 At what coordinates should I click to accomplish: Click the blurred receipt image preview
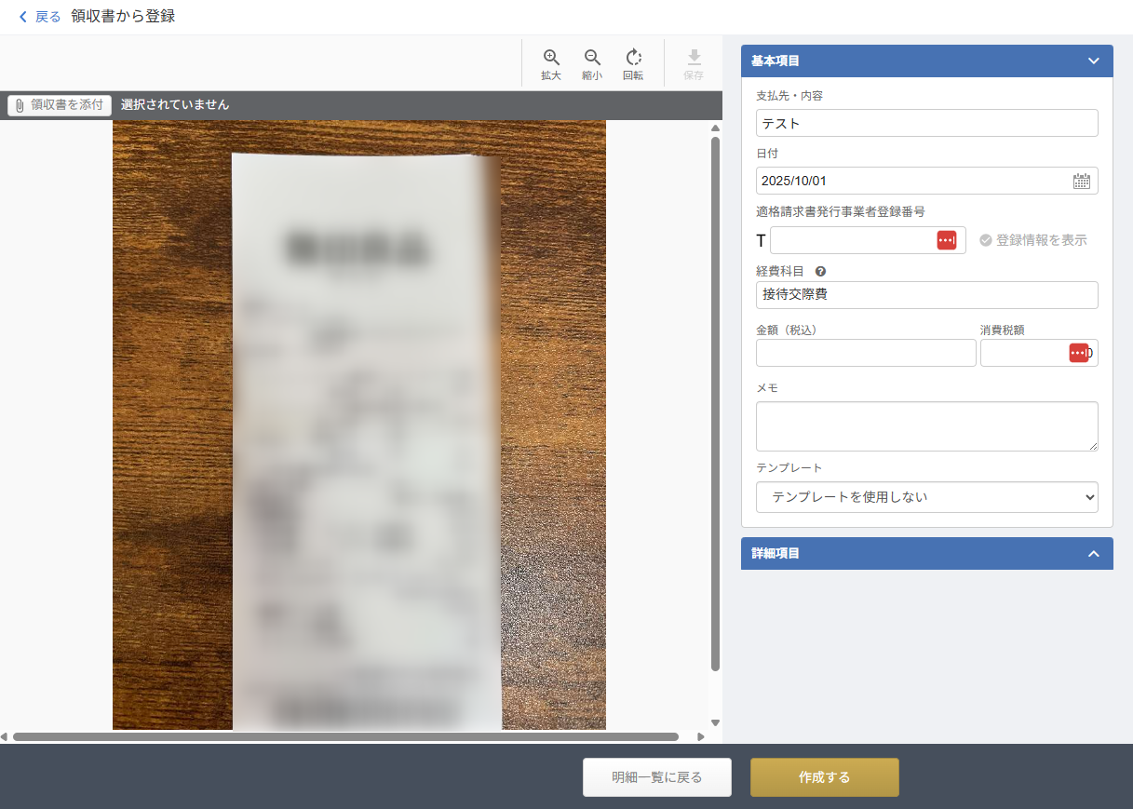[x=365, y=438]
